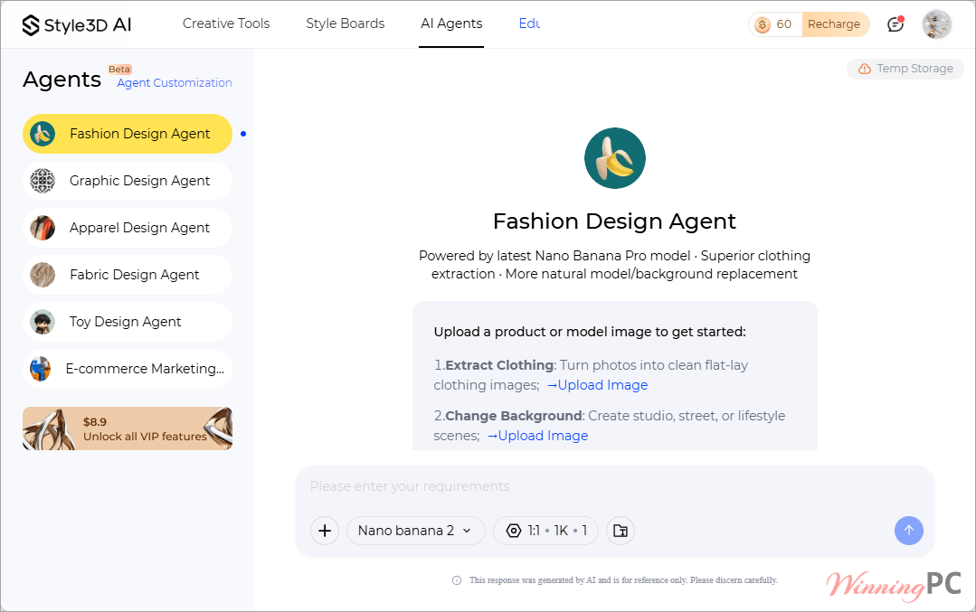Click the plus add attachment button
The width and height of the screenshot is (976, 612).
pyautogui.click(x=325, y=531)
